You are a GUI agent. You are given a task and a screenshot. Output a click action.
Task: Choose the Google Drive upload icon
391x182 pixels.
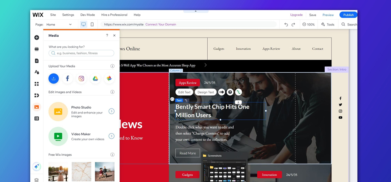tap(95, 78)
